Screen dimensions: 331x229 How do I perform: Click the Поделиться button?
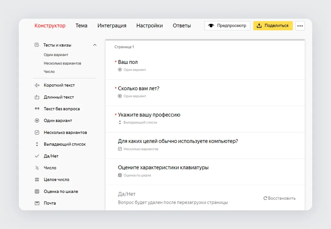(273, 26)
